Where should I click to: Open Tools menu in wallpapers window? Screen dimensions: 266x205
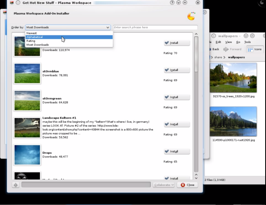tap(247, 42)
